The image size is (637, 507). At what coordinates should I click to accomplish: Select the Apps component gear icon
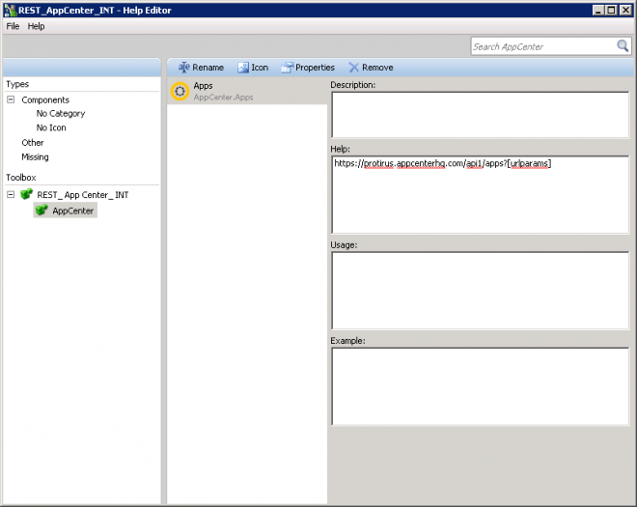[x=180, y=92]
